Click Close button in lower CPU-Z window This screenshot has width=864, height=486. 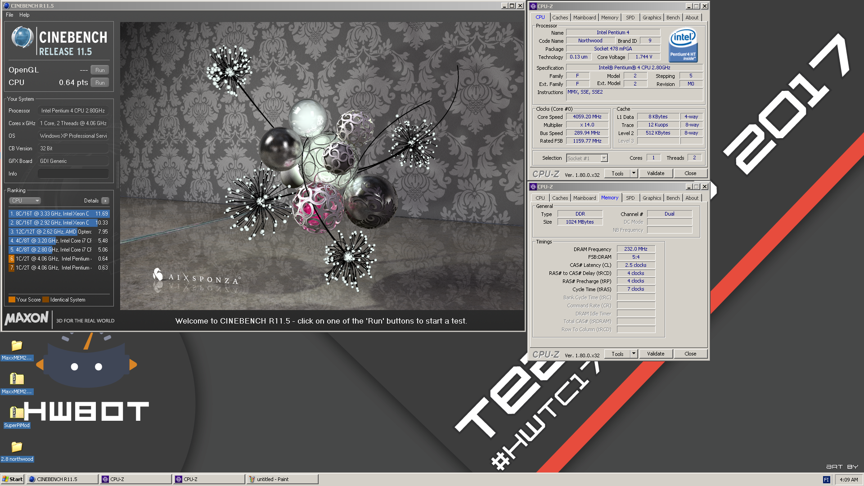coord(690,354)
